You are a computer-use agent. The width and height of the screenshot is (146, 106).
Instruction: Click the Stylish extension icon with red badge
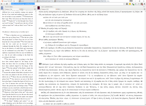click(142, 4)
